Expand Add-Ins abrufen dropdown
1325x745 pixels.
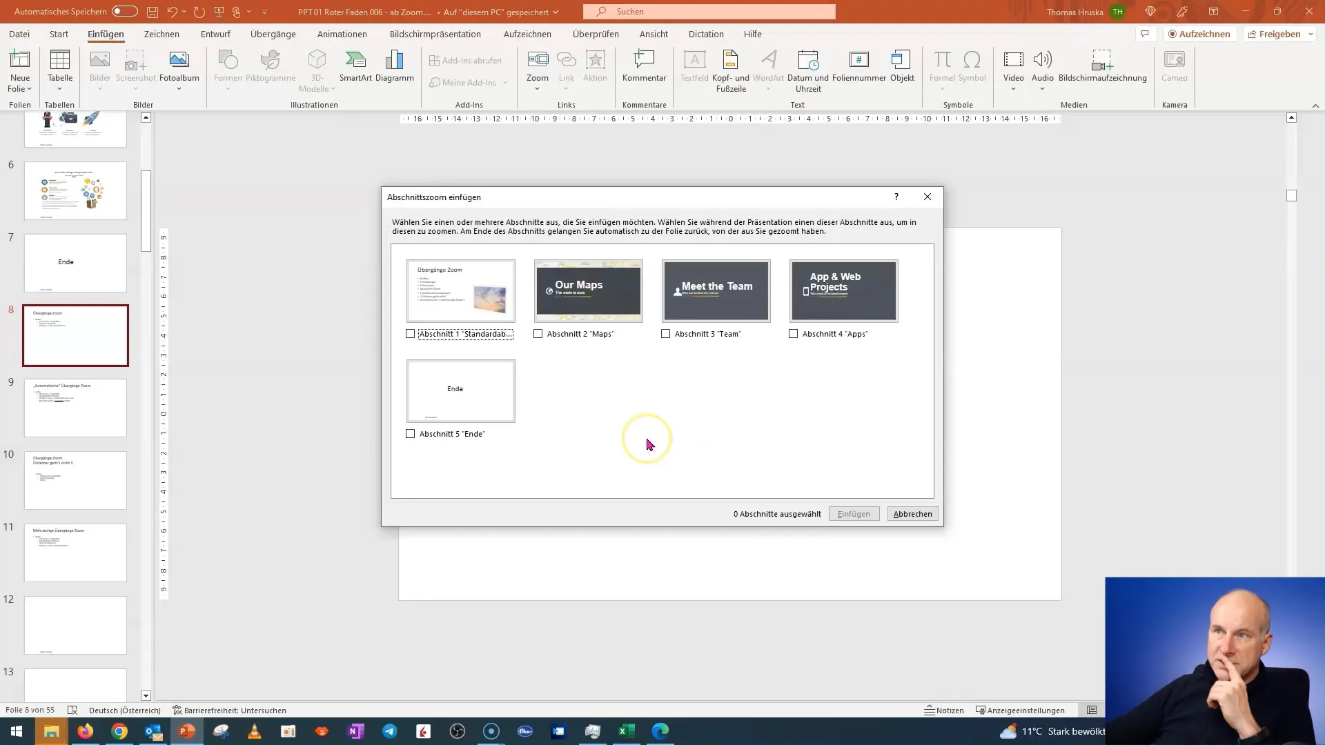tap(465, 59)
